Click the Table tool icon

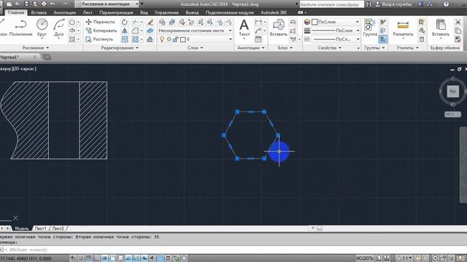click(x=258, y=39)
